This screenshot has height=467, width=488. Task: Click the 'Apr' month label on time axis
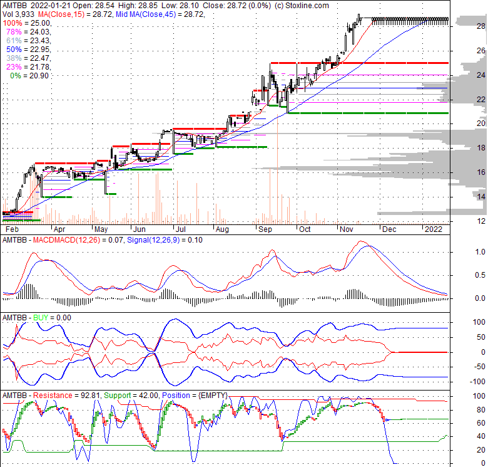click(59, 229)
